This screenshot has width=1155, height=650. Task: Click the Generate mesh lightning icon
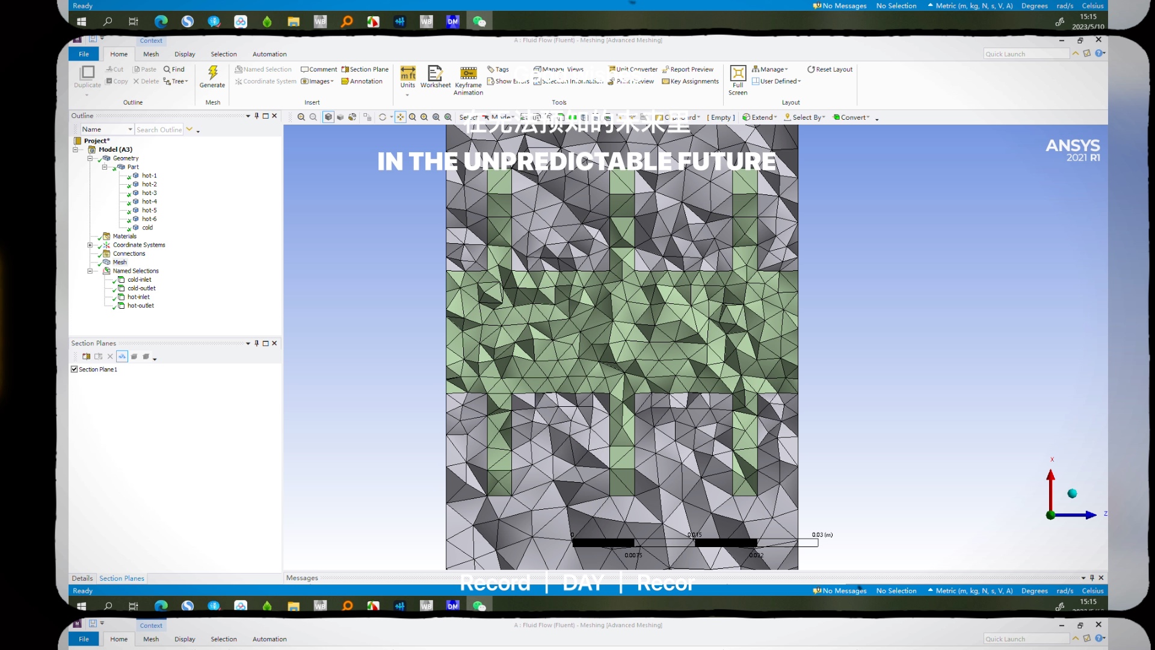(212, 73)
